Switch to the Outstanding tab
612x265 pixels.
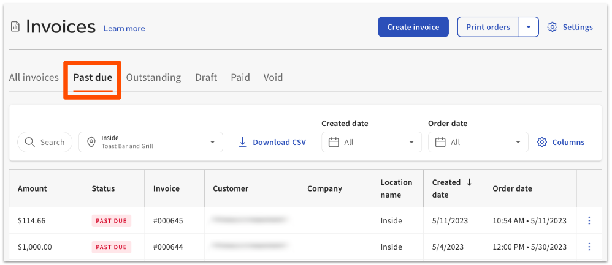click(153, 77)
